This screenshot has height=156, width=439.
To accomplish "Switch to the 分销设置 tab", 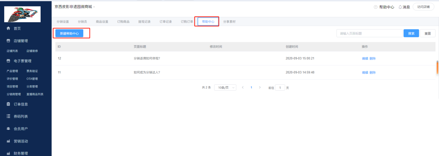I will coord(63,22).
